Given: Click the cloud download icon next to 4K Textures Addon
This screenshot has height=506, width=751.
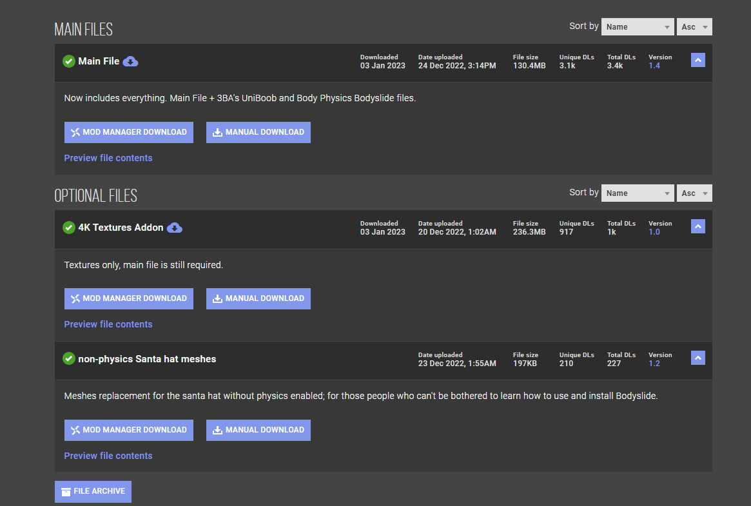Looking at the screenshot, I should (174, 228).
